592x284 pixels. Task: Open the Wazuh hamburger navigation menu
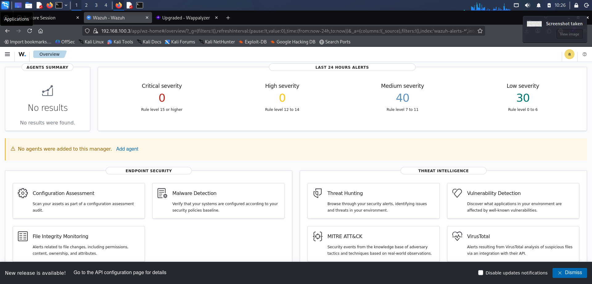point(7,54)
